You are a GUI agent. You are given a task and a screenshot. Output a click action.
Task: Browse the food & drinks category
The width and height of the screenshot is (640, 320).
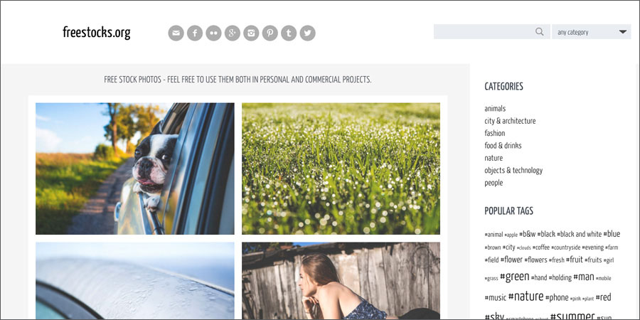coord(503,146)
